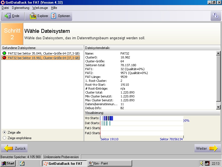Click the GetDataBack lifebuoy title icon
The image size is (222, 167).
3,3
